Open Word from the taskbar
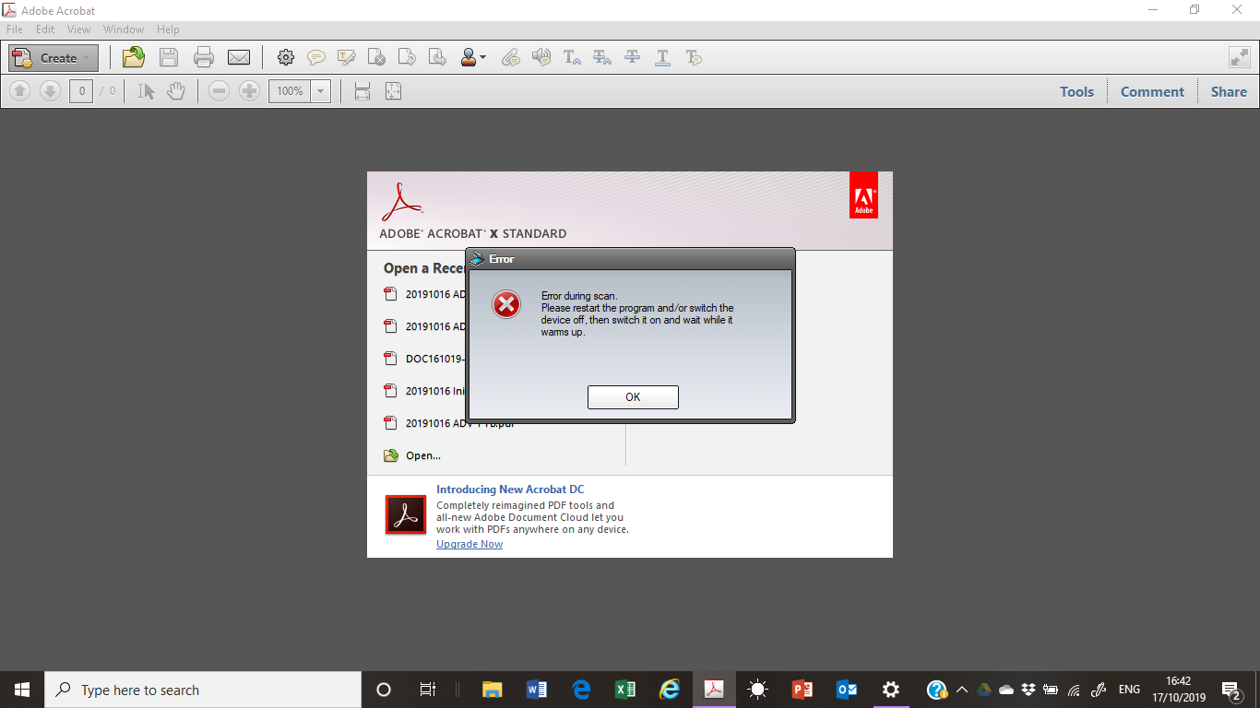The image size is (1260, 708). point(537,690)
